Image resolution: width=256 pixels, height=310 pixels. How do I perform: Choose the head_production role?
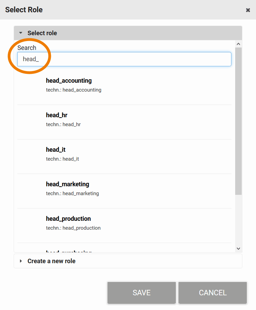[68, 219]
